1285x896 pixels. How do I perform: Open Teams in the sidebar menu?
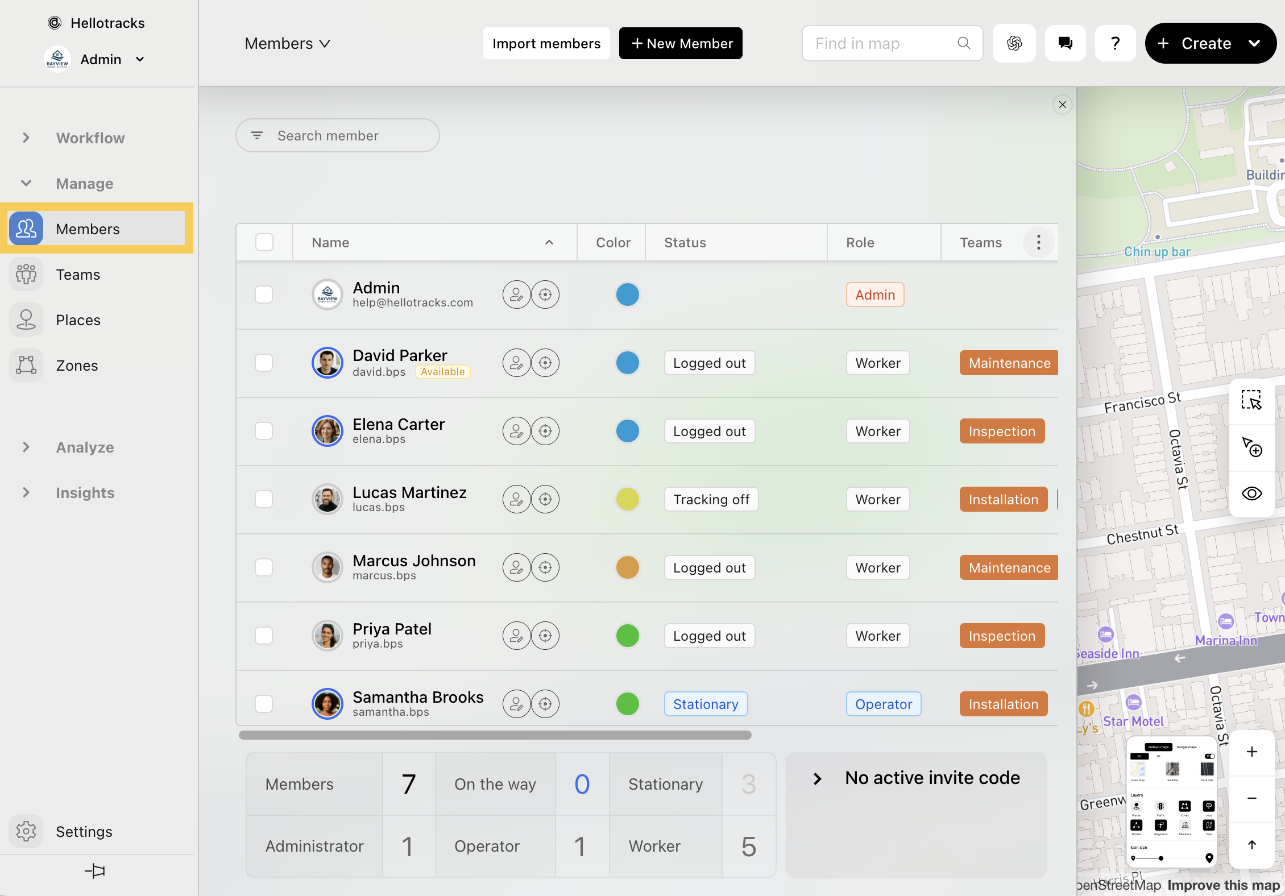pos(78,275)
